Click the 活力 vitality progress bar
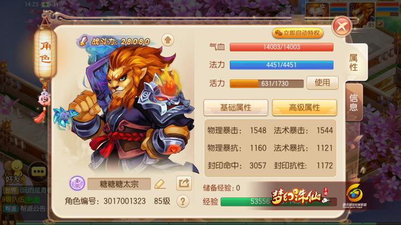The image size is (401, 225). [x=267, y=84]
